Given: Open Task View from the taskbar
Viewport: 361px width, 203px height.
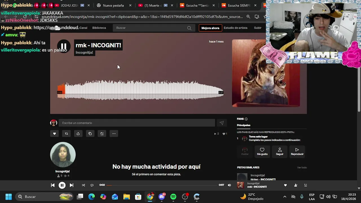Looking at the screenshot, I should coord(80,197).
